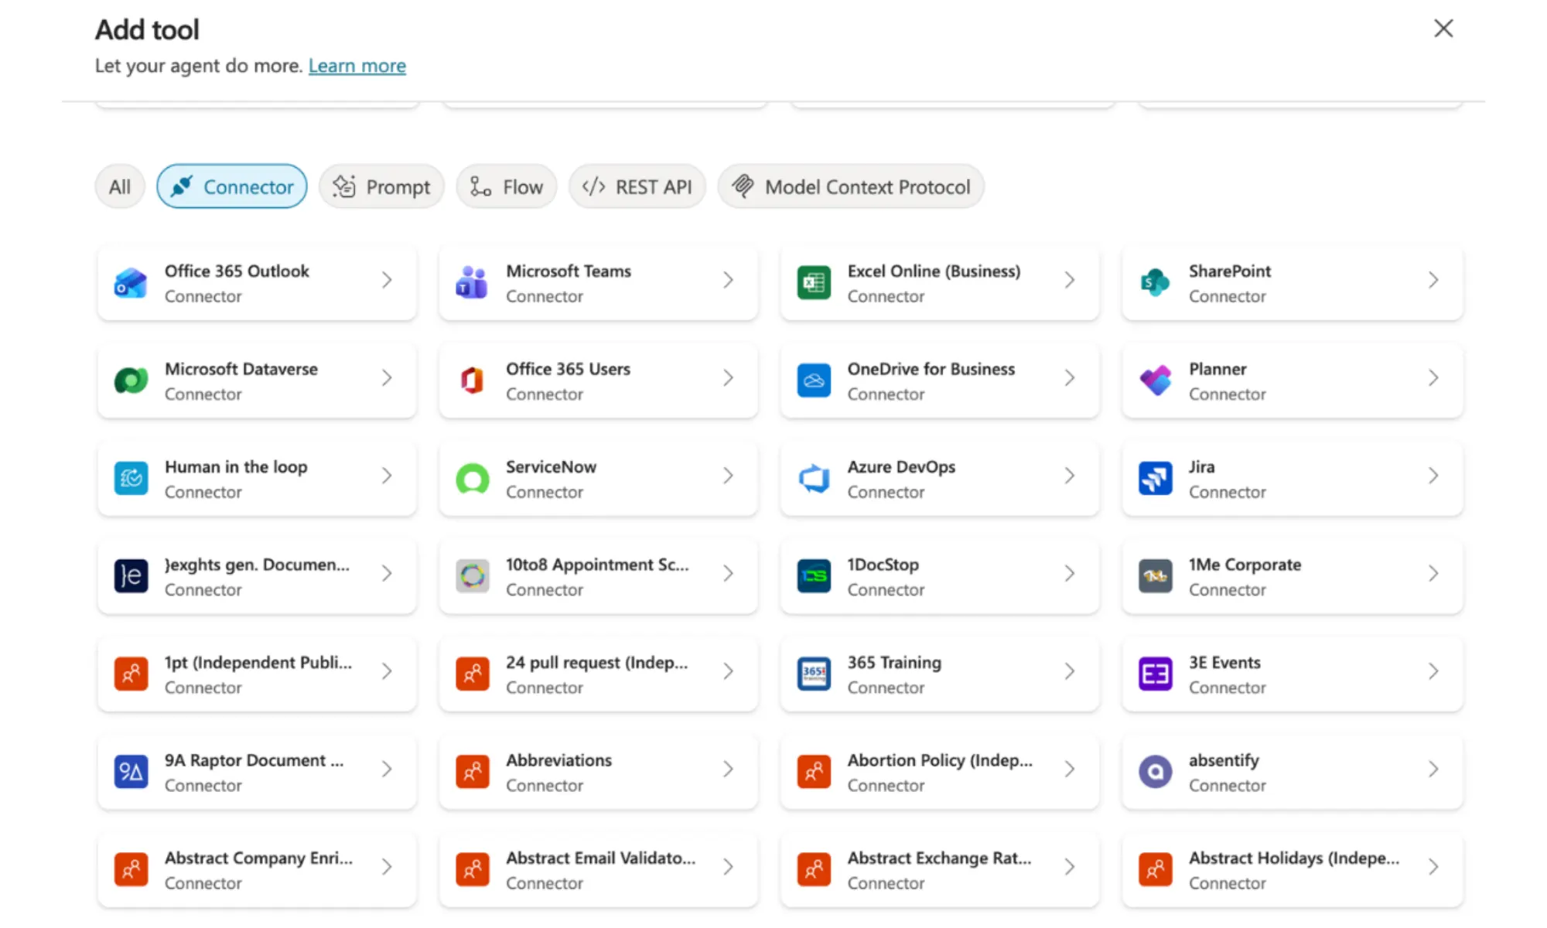Select the "1DocStop" connector label
Screen dimensions: 1547x928
pyautogui.click(x=883, y=565)
